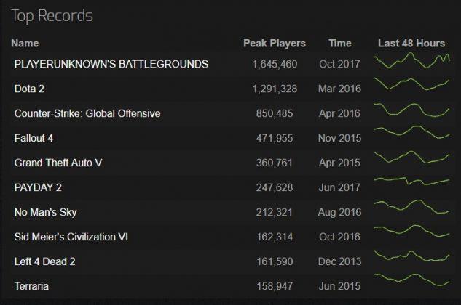Open Sid Meier's Civilization VI link
Screen dimensions: 461x305
71,237
